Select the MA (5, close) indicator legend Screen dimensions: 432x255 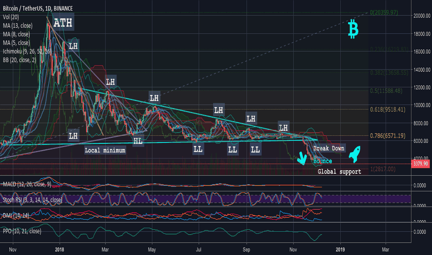(16, 43)
